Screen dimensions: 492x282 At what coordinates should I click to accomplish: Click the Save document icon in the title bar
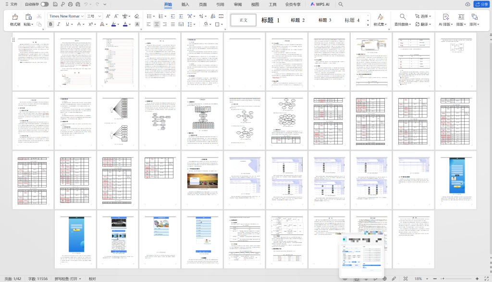click(55, 4)
